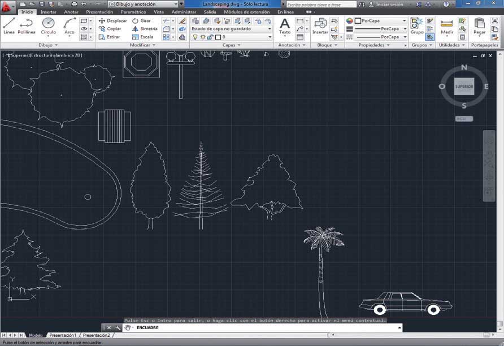This screenshot has width=504, height=346.
Task: Click the layer color swatch next to 0
Action: click(218, 37)
